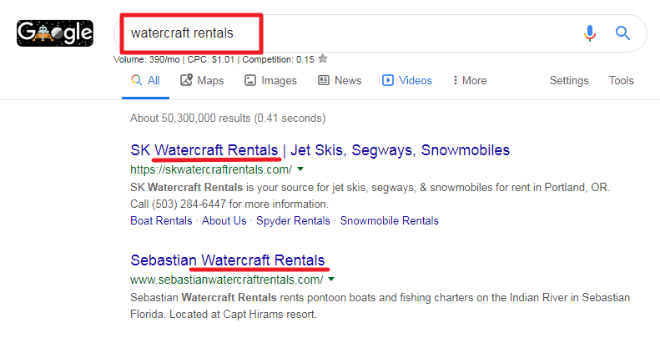Click the Videos play icon
The image size is (660, 338).
[388, 80]
